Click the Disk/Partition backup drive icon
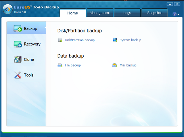 (60, 40)
